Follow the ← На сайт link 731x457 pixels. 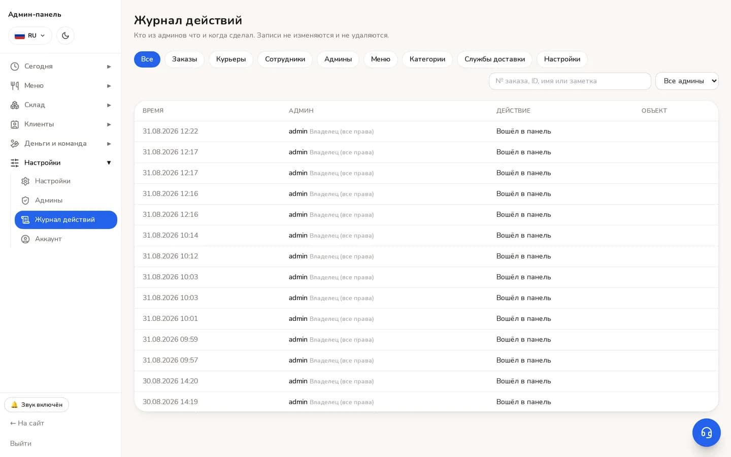click(27, 423)
